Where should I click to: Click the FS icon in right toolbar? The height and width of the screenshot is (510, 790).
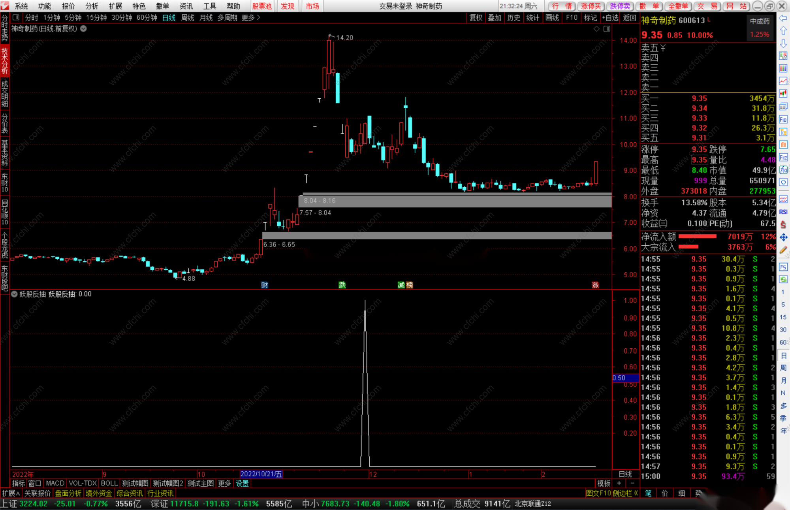click(x=783, y=267)
